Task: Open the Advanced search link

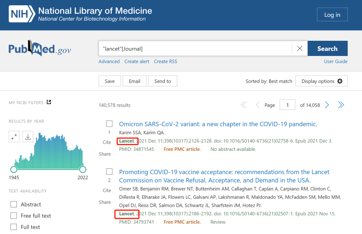Action: coord(109,61)
